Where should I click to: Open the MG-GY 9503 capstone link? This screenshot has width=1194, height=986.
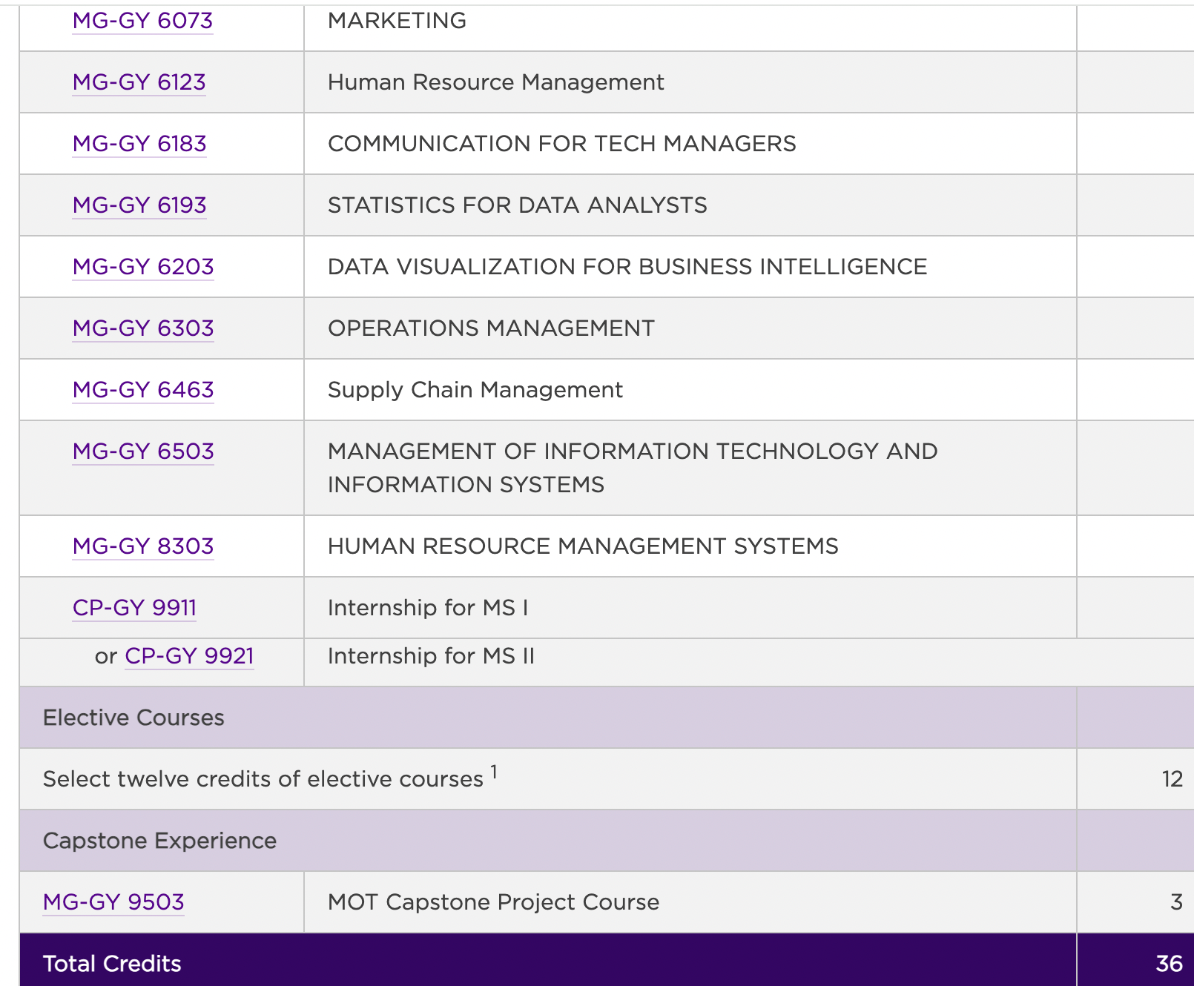113,902
